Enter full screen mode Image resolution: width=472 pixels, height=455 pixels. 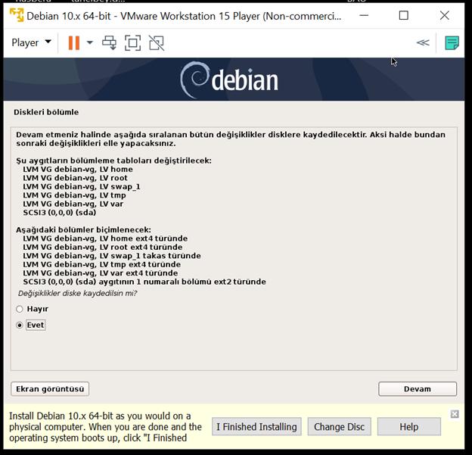point(133,43)
